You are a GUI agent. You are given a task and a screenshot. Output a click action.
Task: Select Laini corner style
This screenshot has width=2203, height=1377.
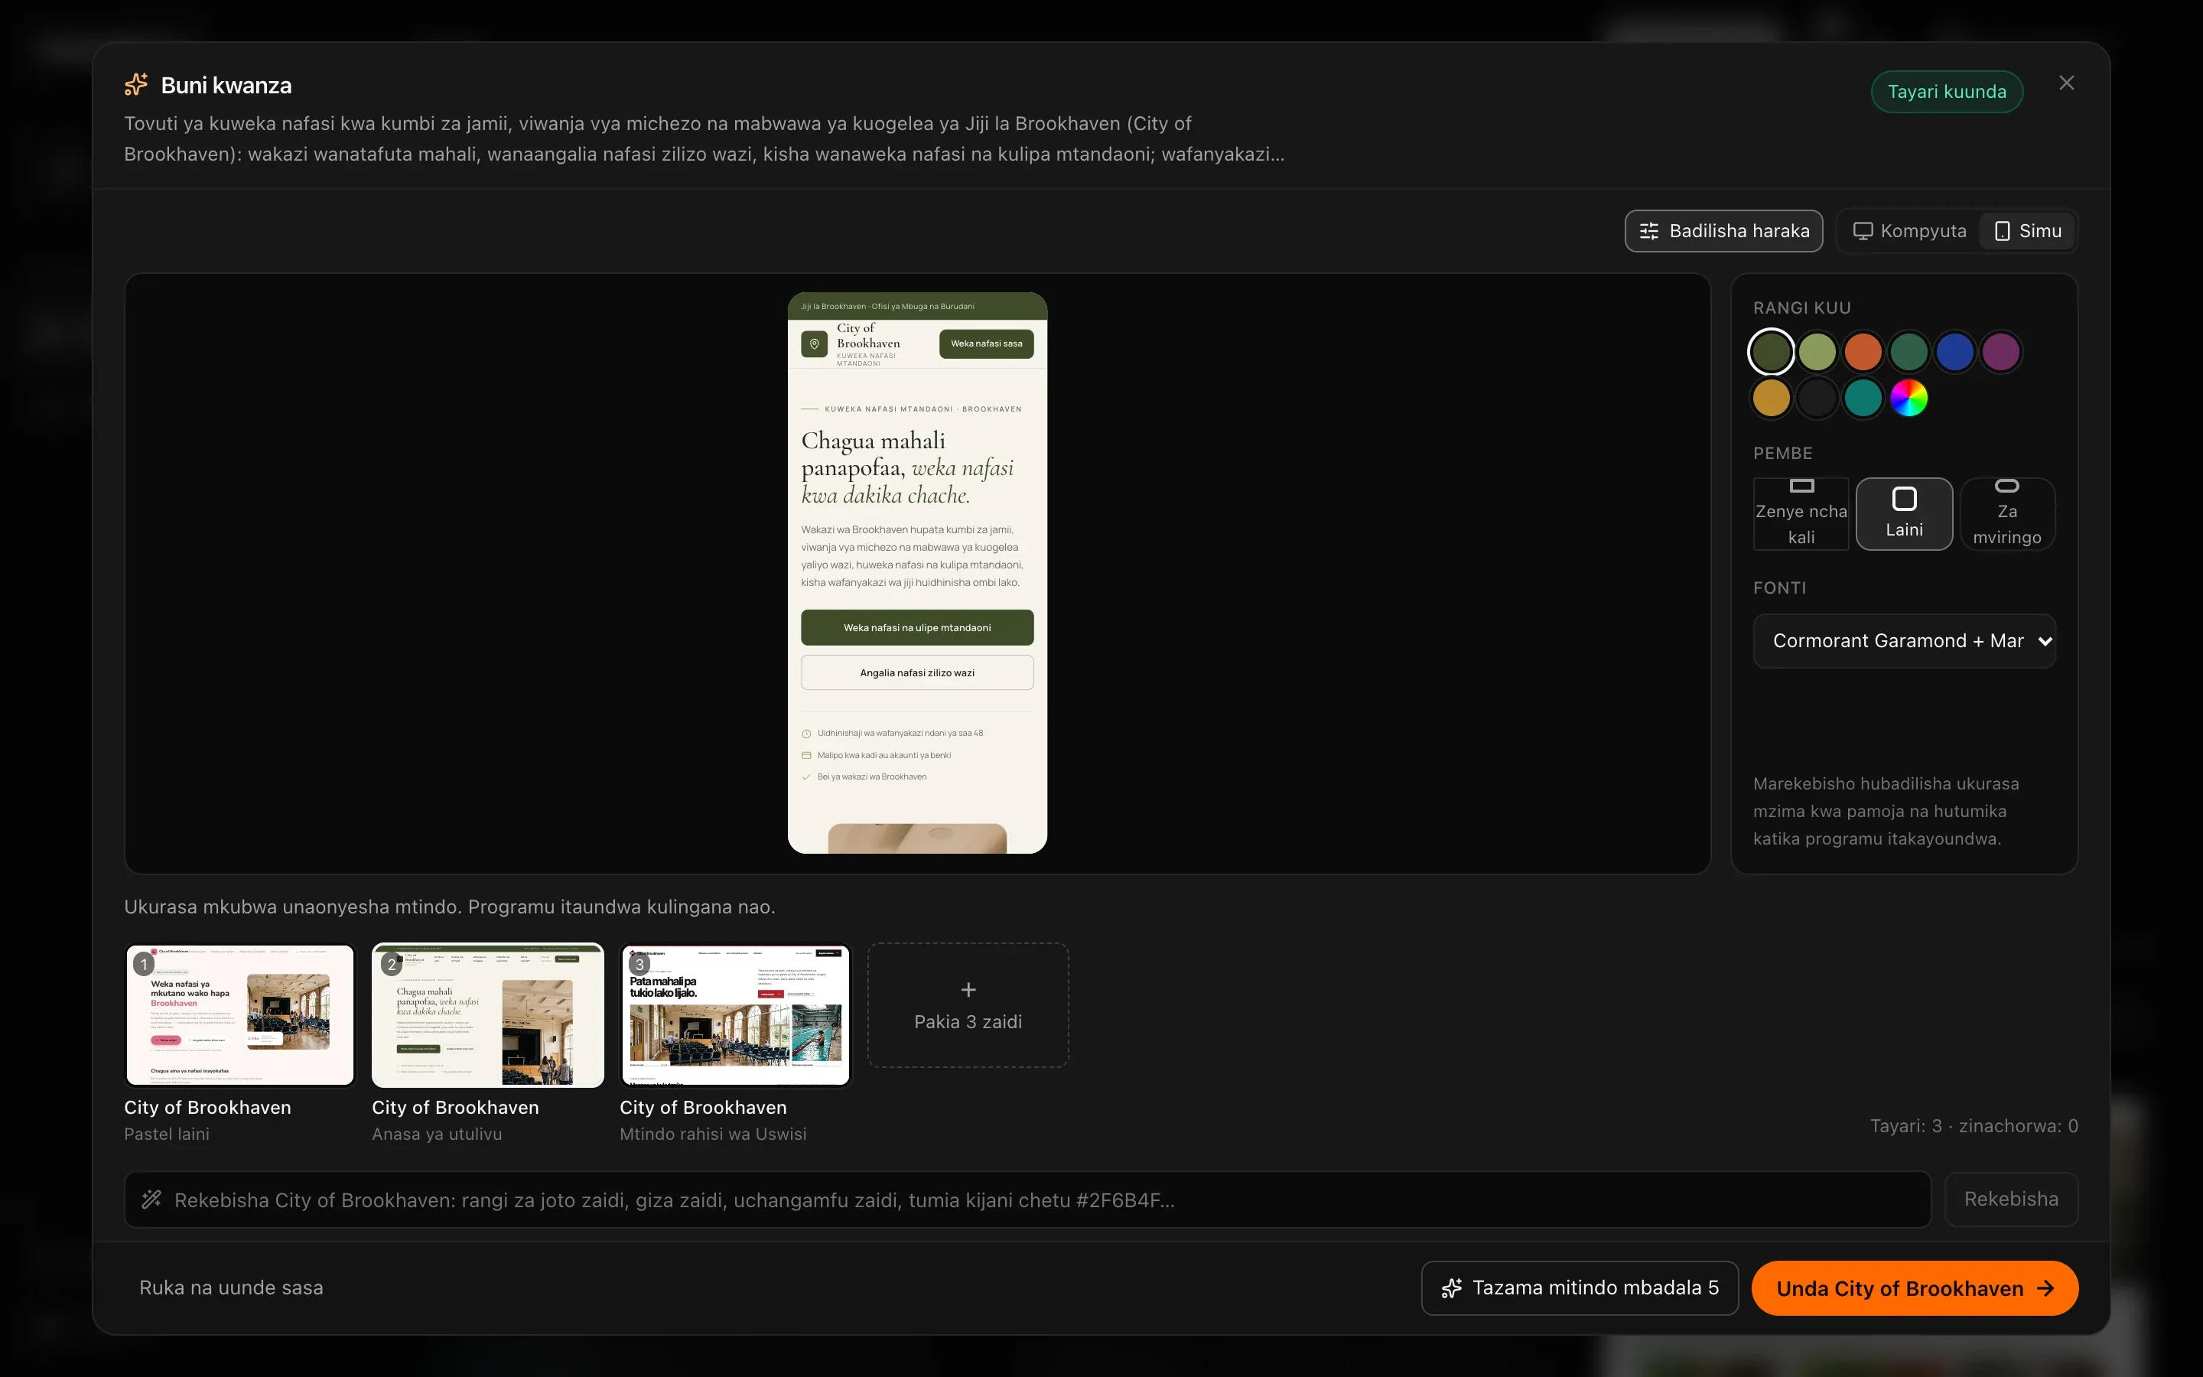[x=1905, y=513]
